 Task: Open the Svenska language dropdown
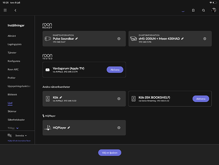pyautogui.click(x=21, y=136)
